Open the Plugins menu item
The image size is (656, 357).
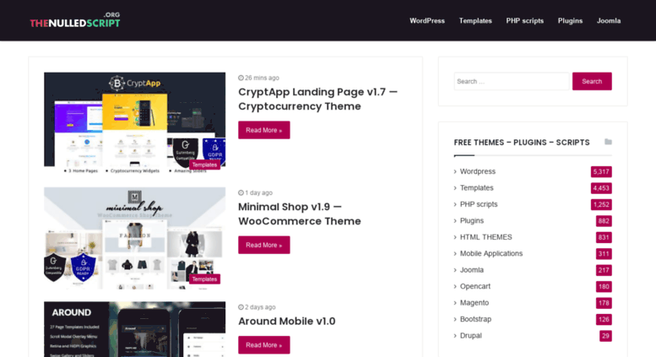coord(570,20)
